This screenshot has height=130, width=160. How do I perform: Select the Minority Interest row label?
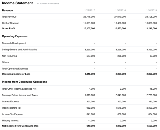click(10, 120)
